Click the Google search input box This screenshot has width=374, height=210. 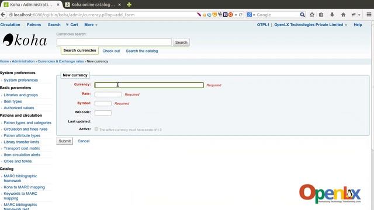click(x=278, y=15)
